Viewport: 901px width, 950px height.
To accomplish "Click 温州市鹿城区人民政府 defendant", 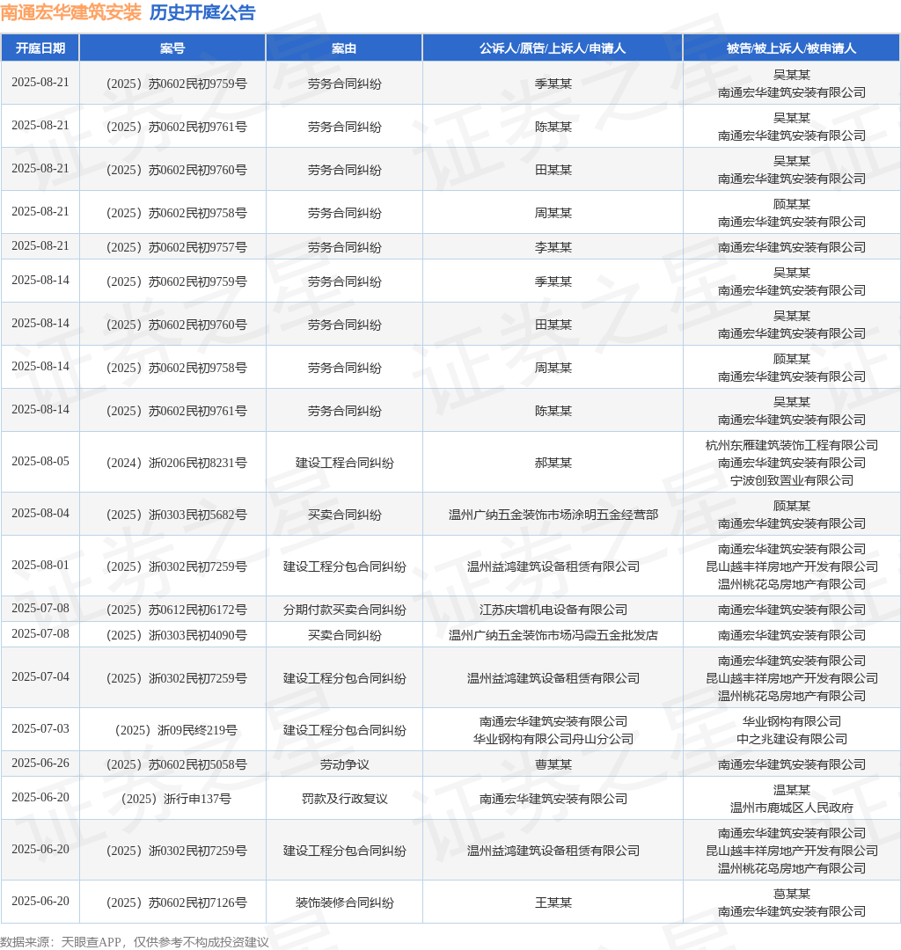I will coord(791,807).
